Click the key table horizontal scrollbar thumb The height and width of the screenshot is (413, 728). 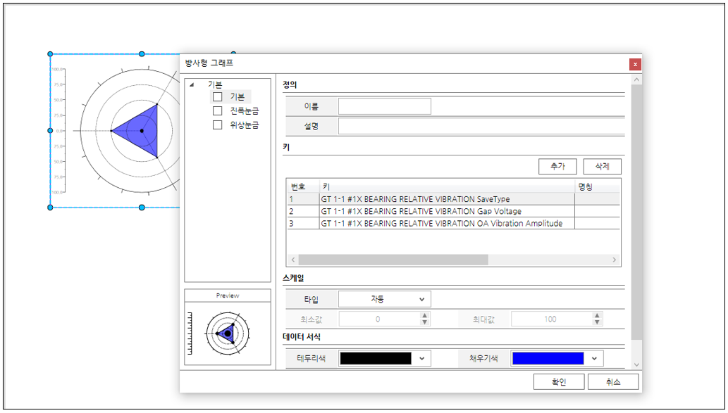[393, 260]
